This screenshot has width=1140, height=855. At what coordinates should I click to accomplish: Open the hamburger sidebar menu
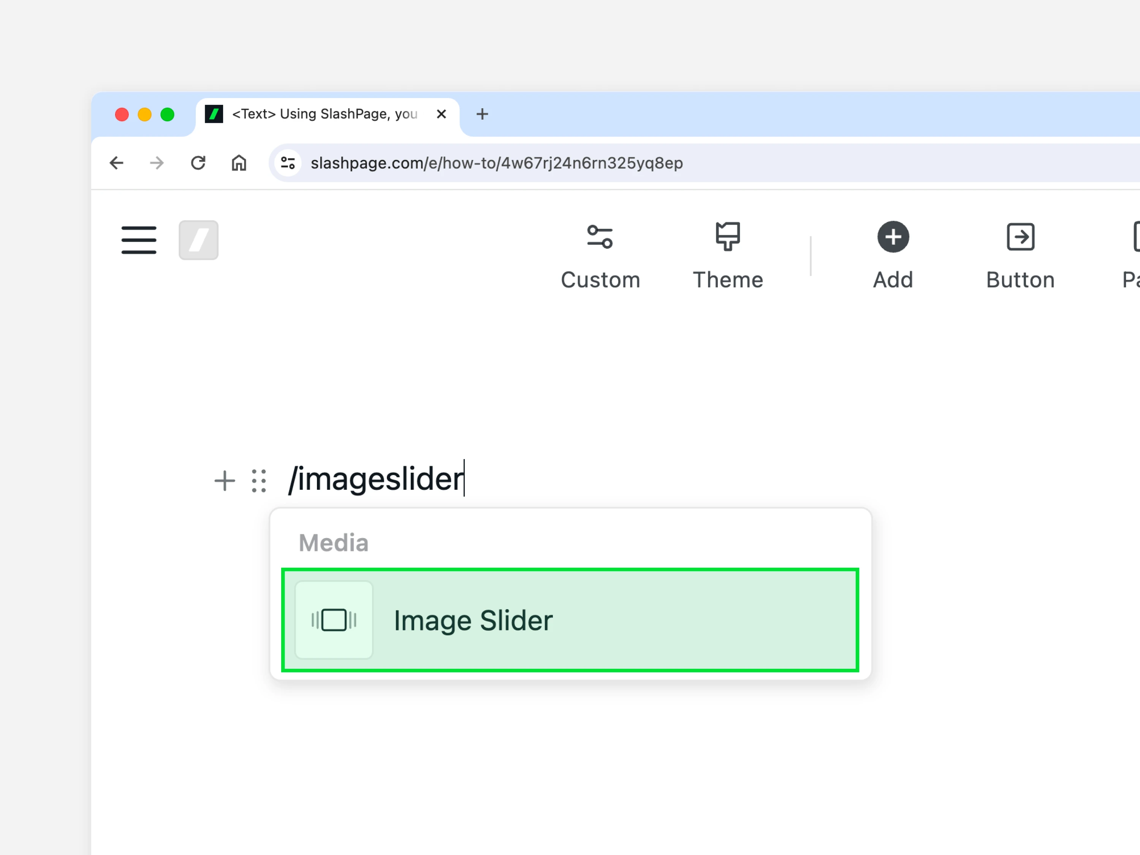coord(139,240)
